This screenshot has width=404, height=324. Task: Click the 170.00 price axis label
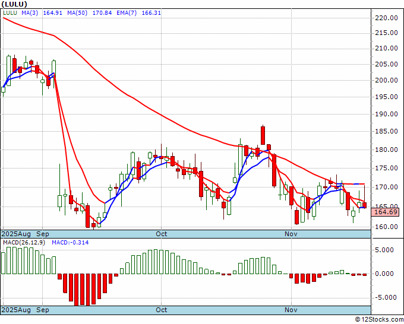(386, 187)
